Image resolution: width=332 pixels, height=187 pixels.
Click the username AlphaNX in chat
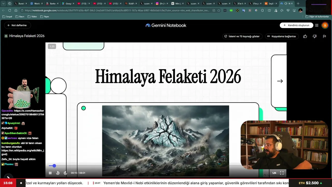7,128
